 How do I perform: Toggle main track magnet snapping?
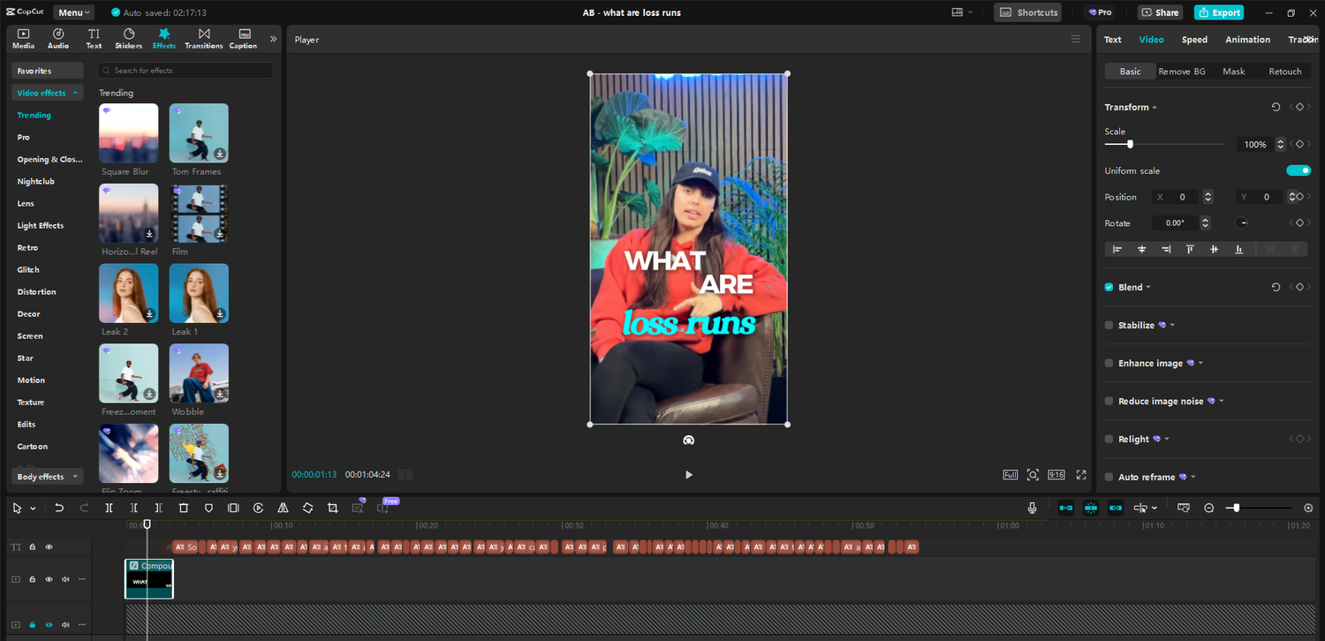[1066, 508]
